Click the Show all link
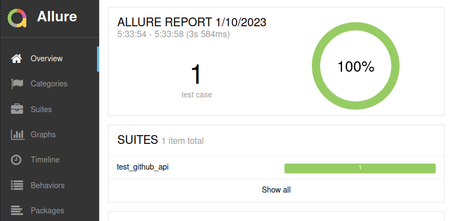 coord(276,190)
